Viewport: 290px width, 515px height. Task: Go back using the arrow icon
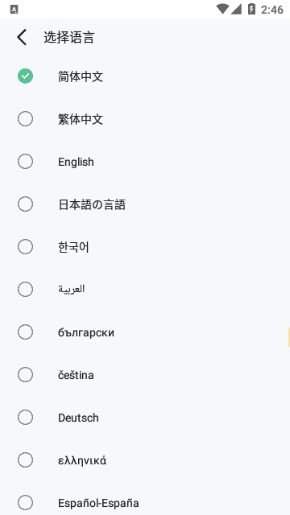click(x=22, y=37)
